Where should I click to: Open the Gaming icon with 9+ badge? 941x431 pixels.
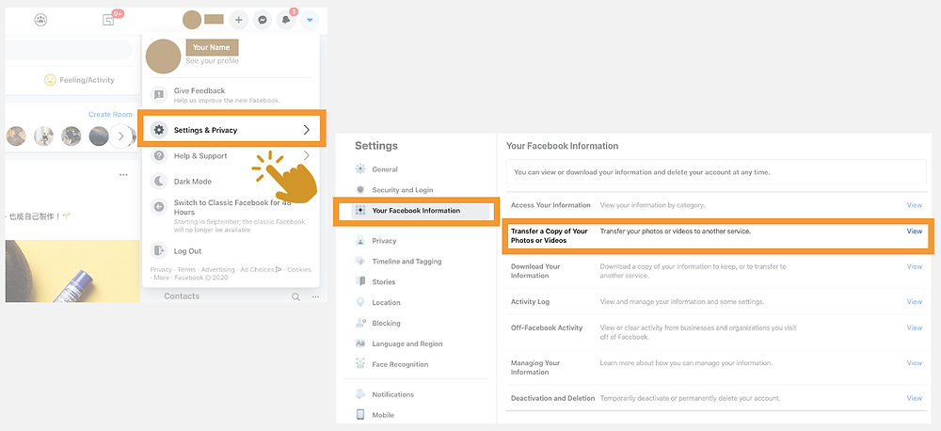108,20
